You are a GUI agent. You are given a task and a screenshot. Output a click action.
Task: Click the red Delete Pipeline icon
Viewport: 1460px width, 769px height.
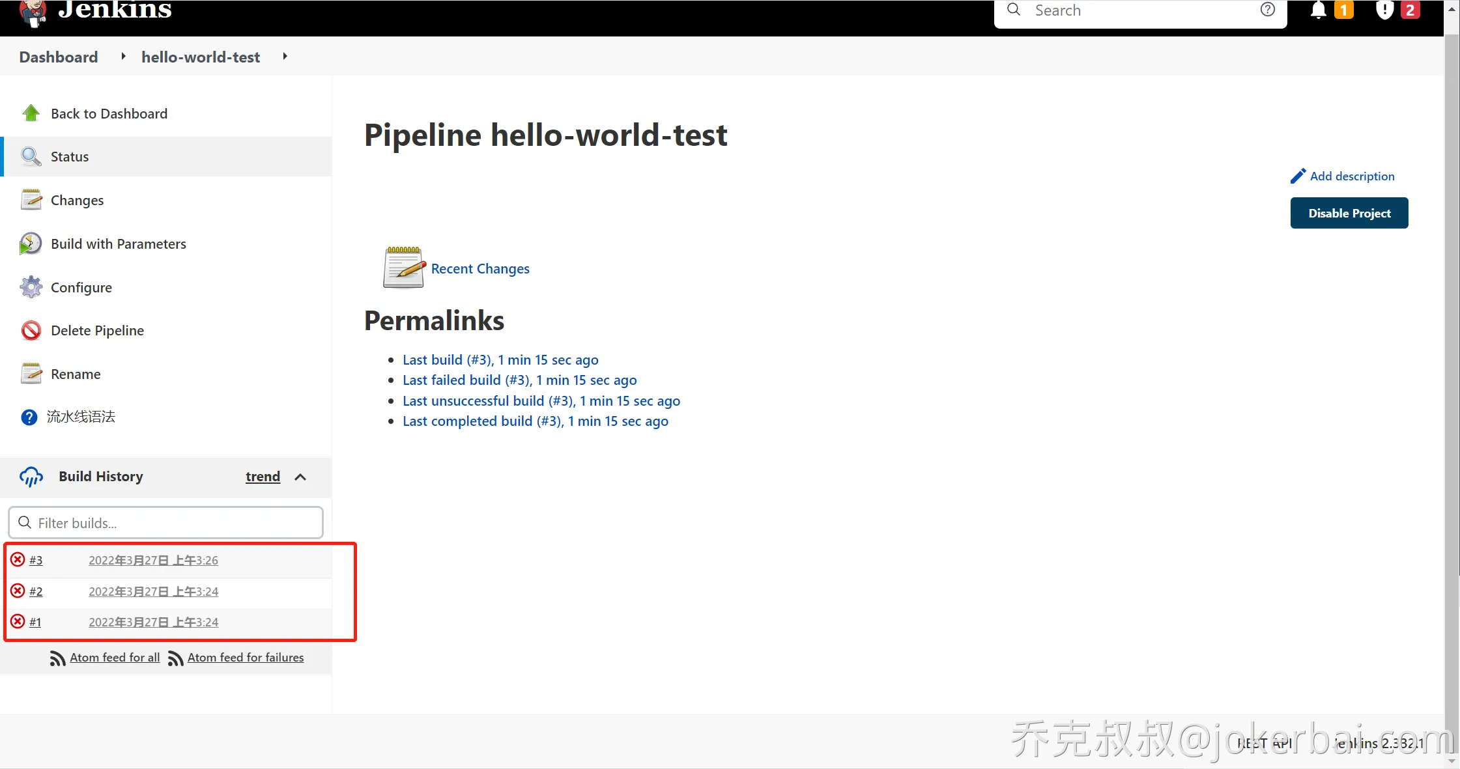31,331
